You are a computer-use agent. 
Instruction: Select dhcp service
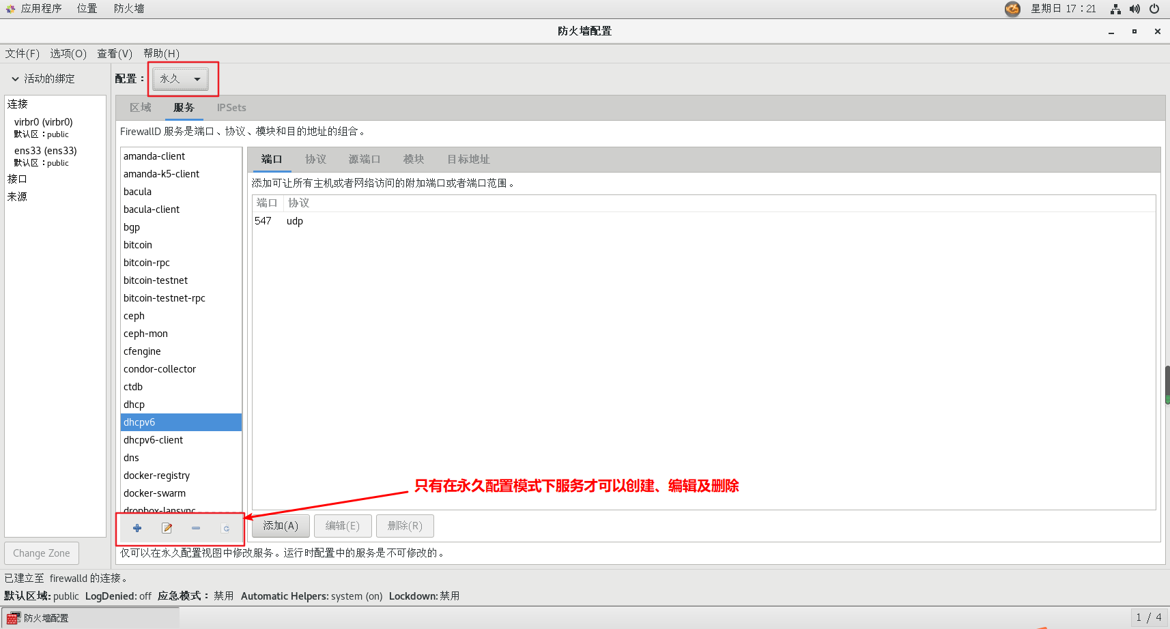pos(181,405)
